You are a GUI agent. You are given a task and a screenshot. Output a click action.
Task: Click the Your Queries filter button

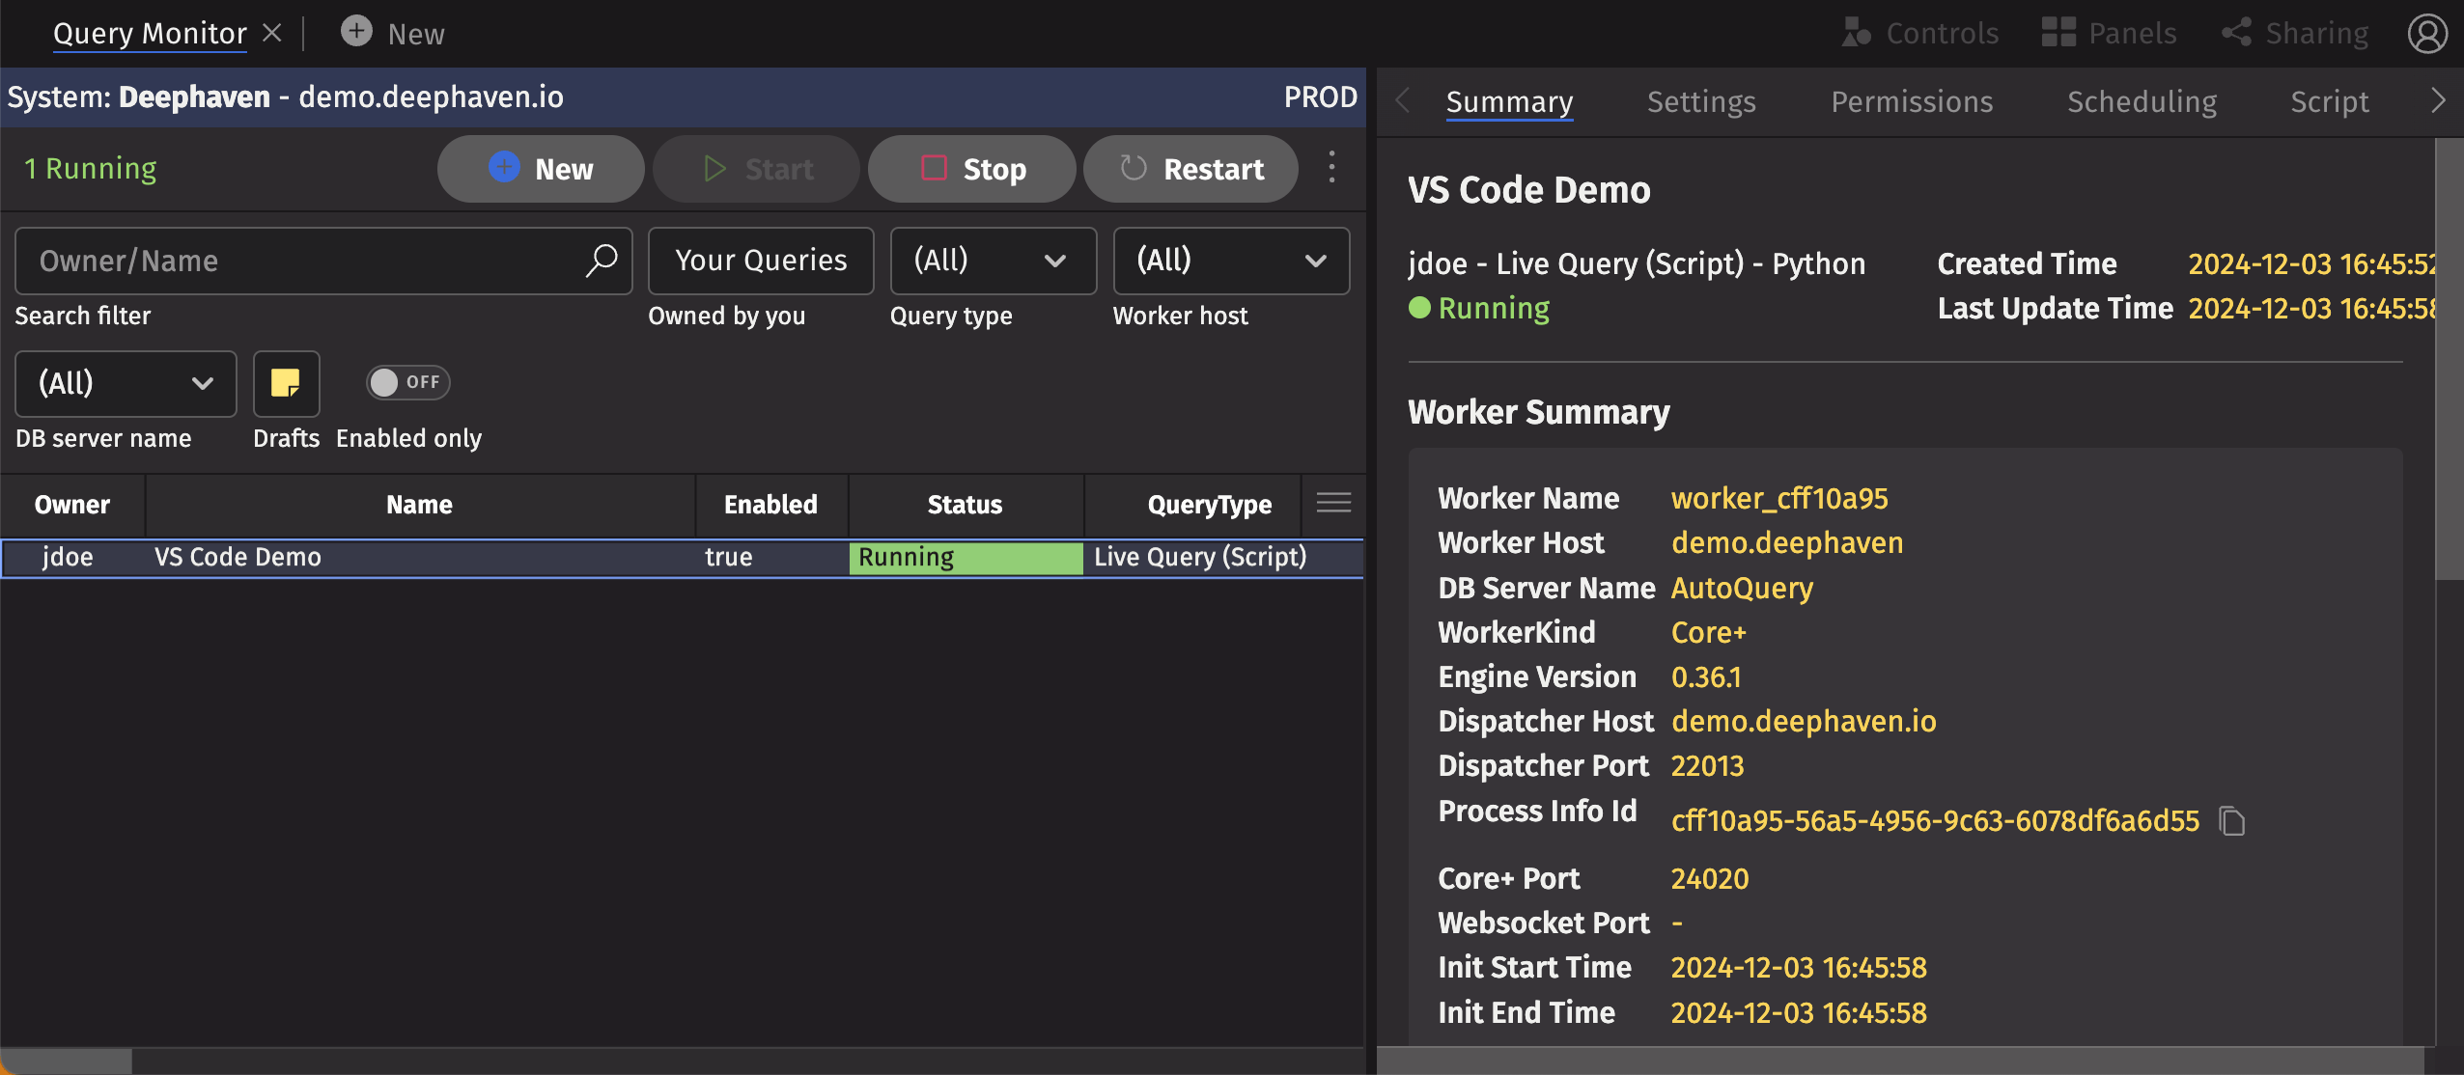[x=761, y=261]
